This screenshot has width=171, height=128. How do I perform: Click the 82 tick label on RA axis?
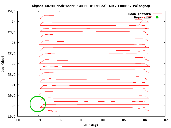60,120
